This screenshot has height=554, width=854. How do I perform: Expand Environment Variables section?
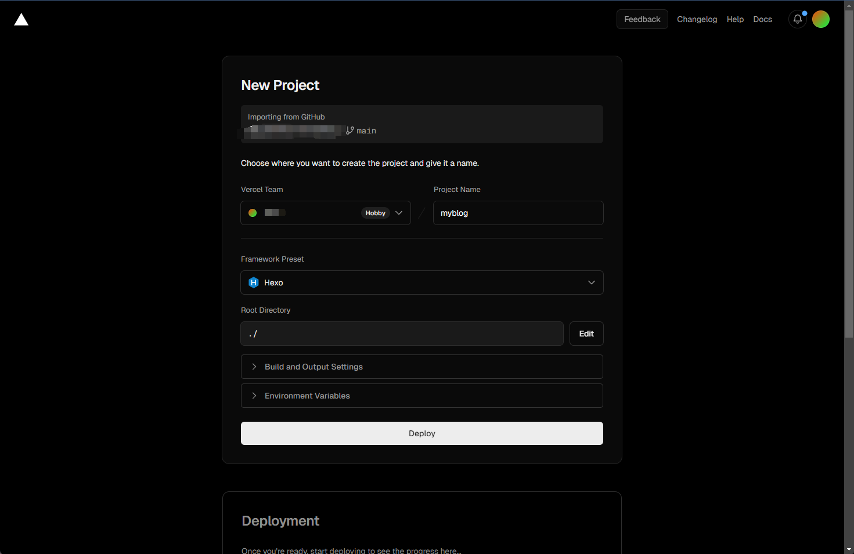point(422,396)
